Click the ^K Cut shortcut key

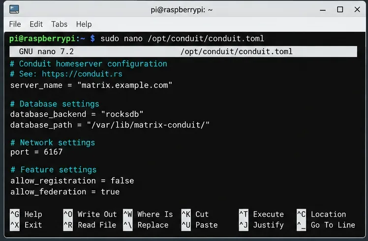(x=186, y=214)
